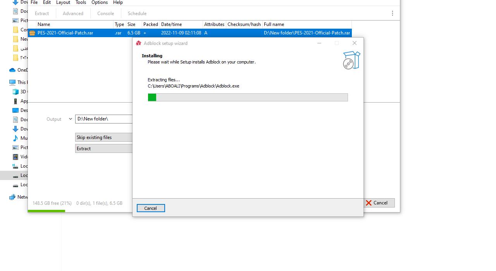Open the Options menu
Viewport: 496px width, 271px height.
coord(100,2)
